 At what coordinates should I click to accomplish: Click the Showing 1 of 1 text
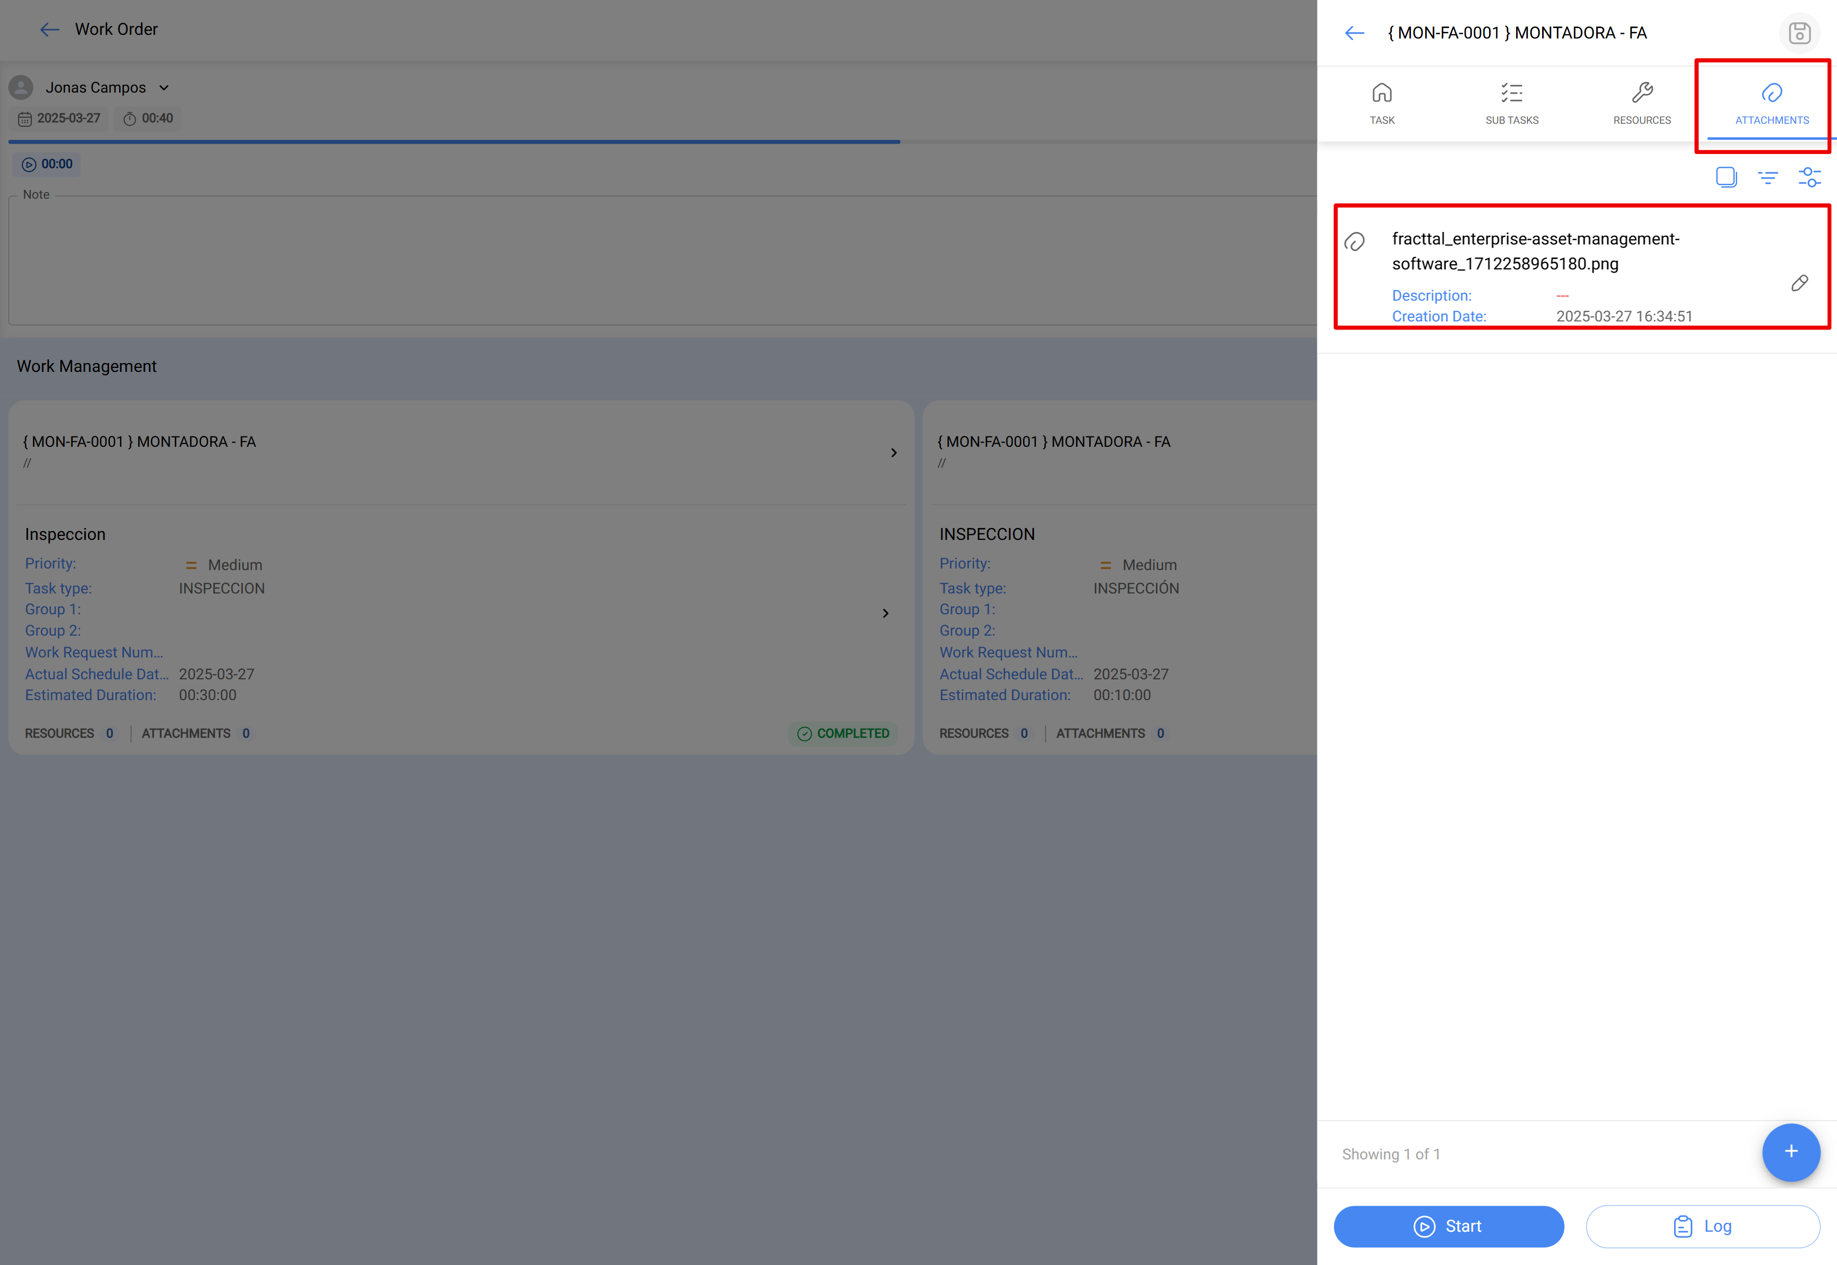1391,1154
